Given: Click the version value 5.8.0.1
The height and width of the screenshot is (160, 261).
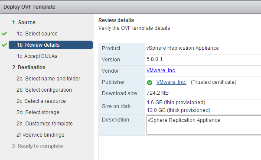Looking at the screenshot, I should [x=154, y=59].
